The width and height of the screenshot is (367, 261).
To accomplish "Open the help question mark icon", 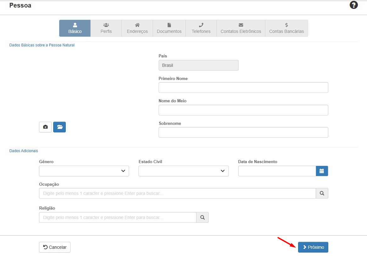I will tap(354, 5).
